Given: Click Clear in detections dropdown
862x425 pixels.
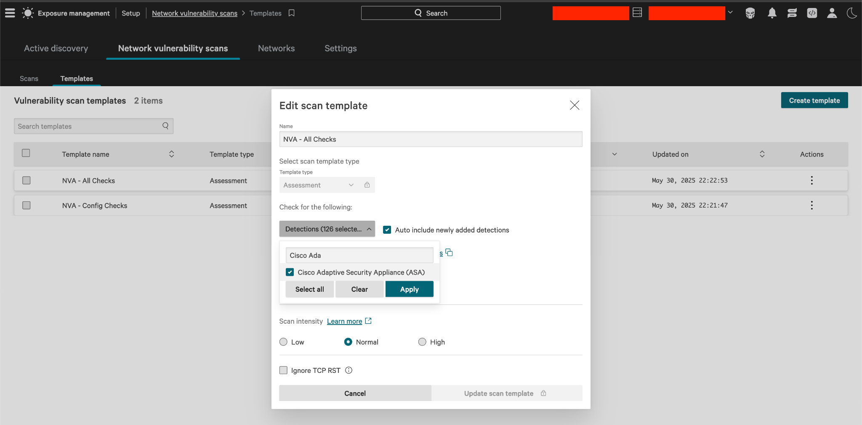Looking at the screenshot, I should point(359,289).
